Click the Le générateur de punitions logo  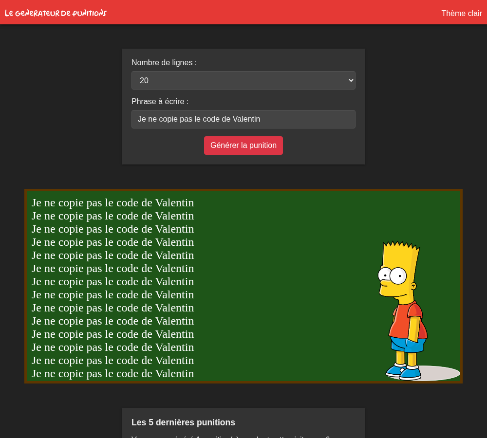56,13
